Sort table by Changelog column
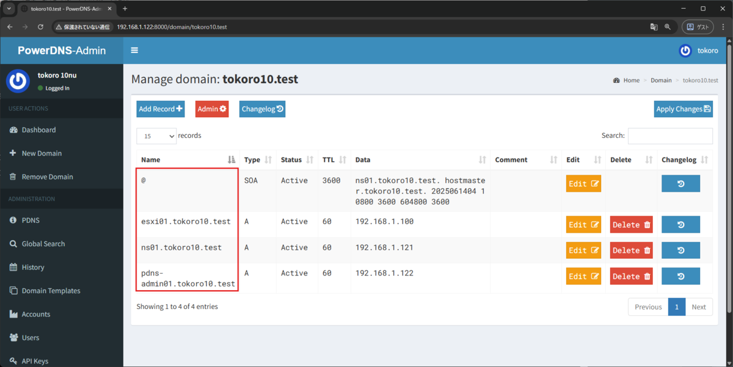 (x=685, y=159)
